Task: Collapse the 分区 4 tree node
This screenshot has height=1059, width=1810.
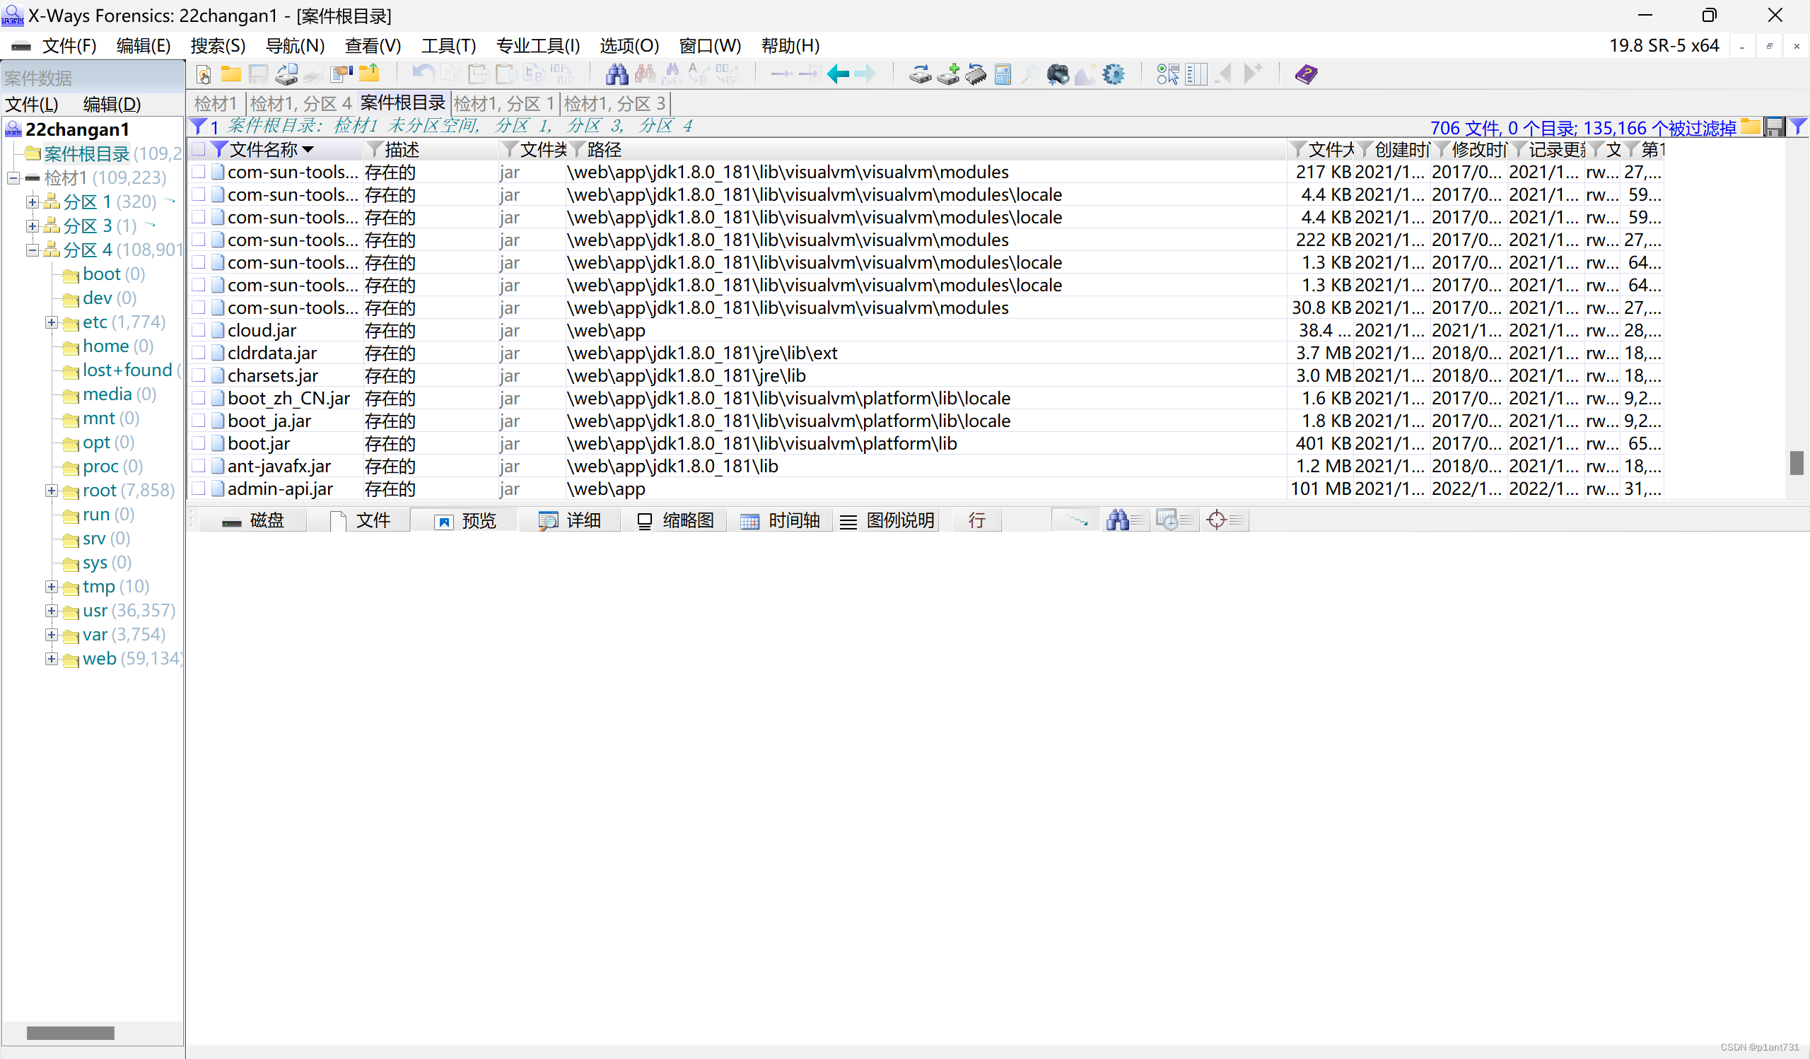Action: [x=32, y=250]
